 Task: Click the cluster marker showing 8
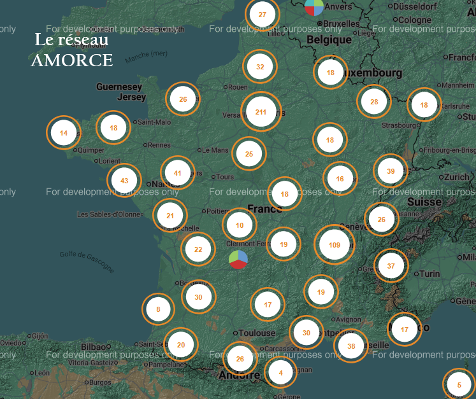159,310
